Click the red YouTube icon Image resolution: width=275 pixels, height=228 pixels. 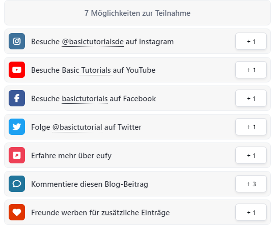pyautogui.click(x=17, y=70)
